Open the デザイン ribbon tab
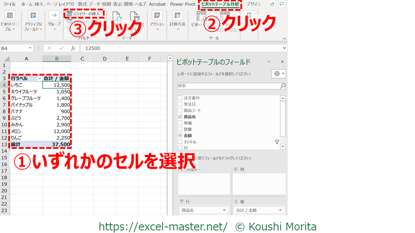The image size is (415, 233). (254, 4)
